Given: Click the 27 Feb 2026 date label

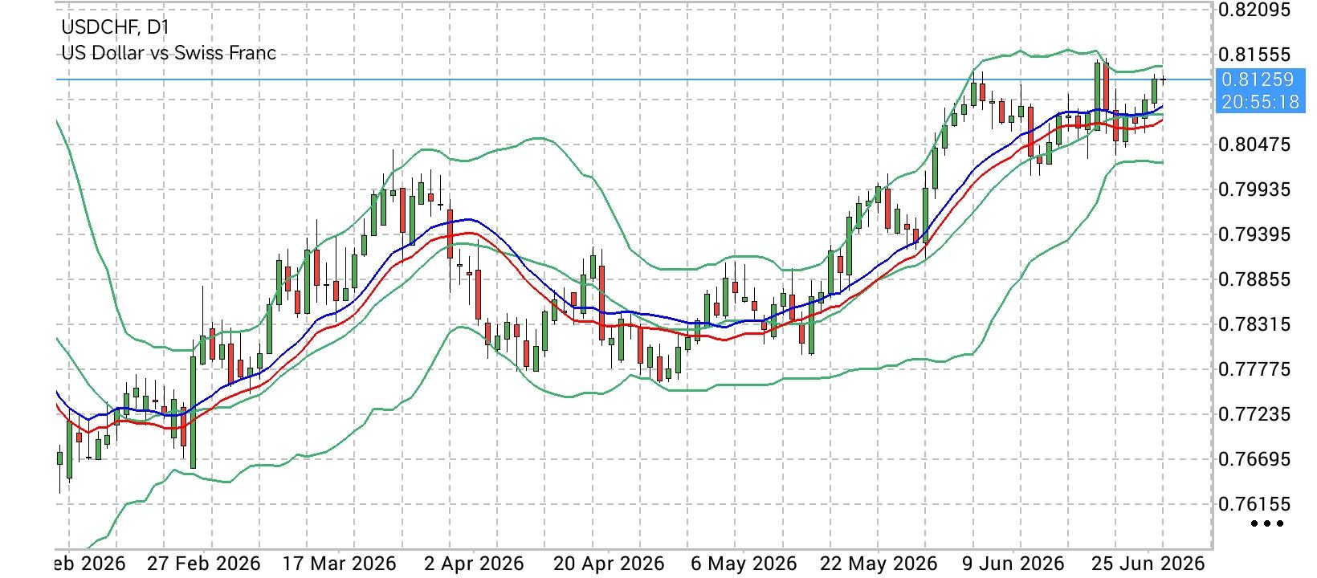Looking at the screenshot, I should tap(203, 564).
